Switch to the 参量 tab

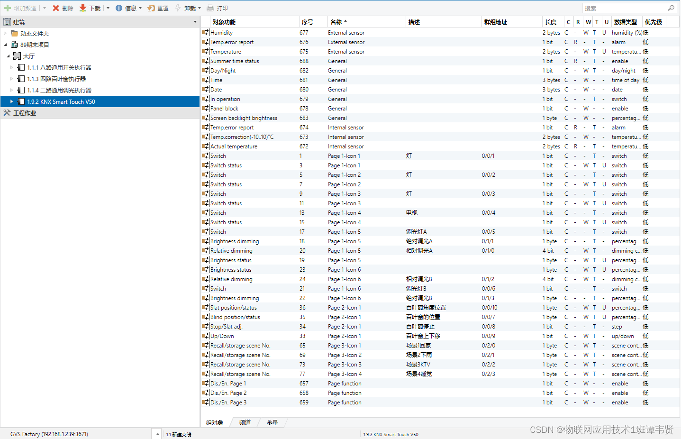pyautogui.click(x=272, y=422)
